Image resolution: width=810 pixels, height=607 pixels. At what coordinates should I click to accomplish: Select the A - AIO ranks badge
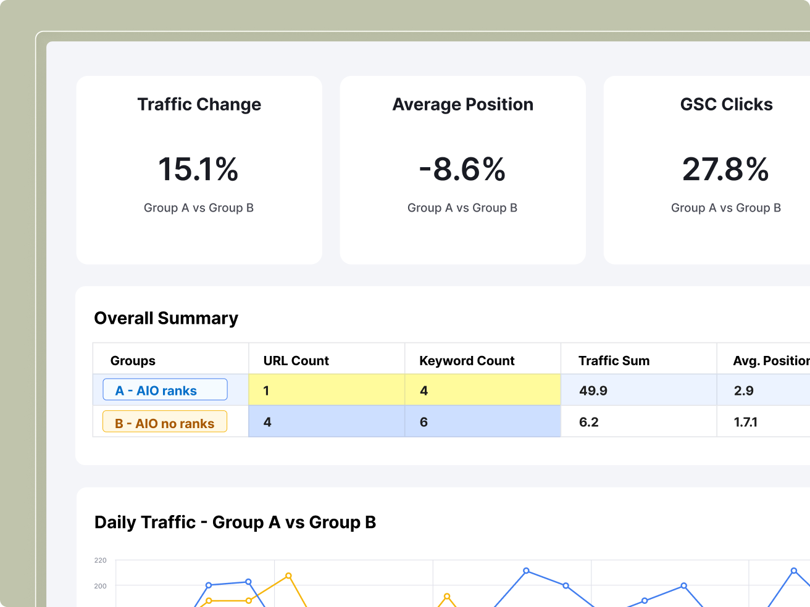(165, 390)
